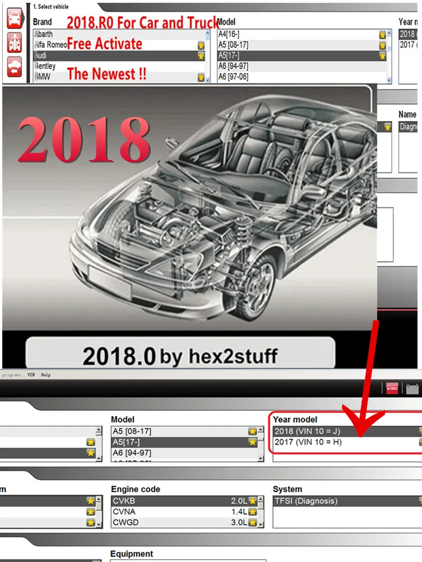Open the programs menu

[11, 375]
